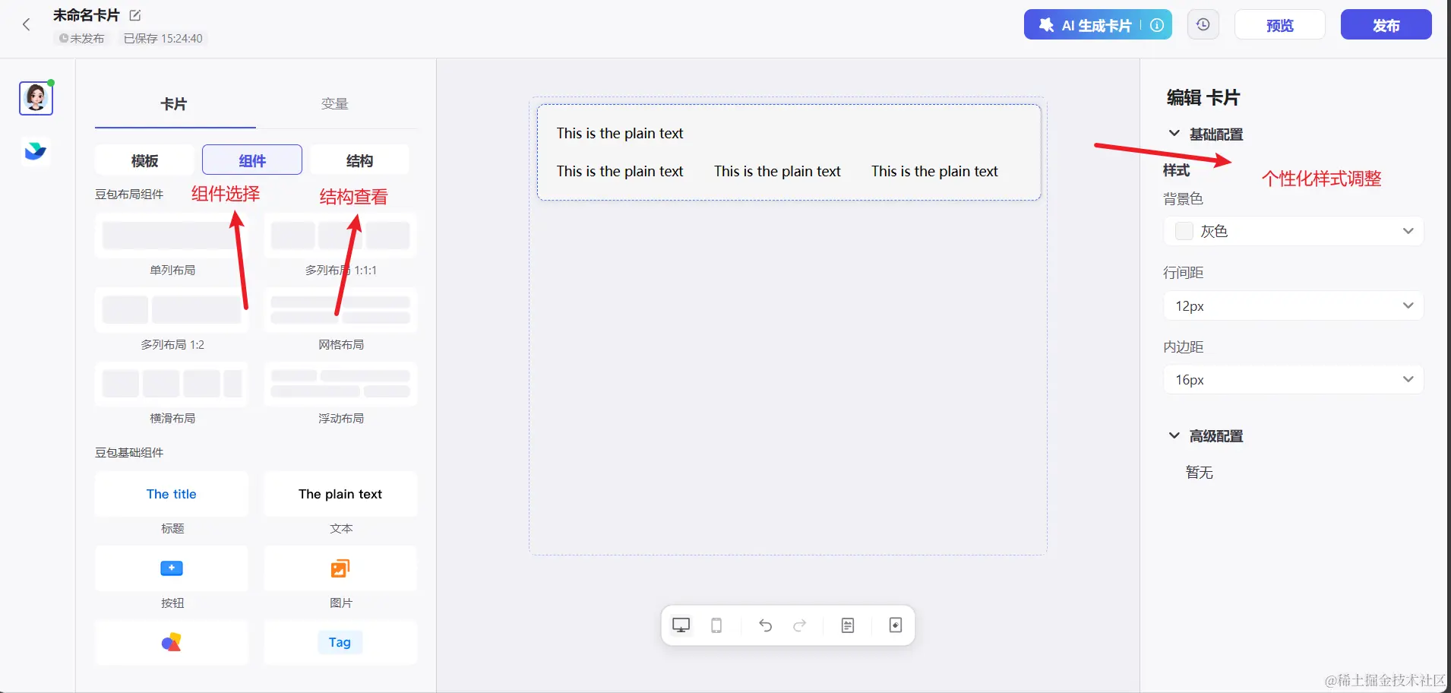Select second-row middle plain text

tap(777, 171)
